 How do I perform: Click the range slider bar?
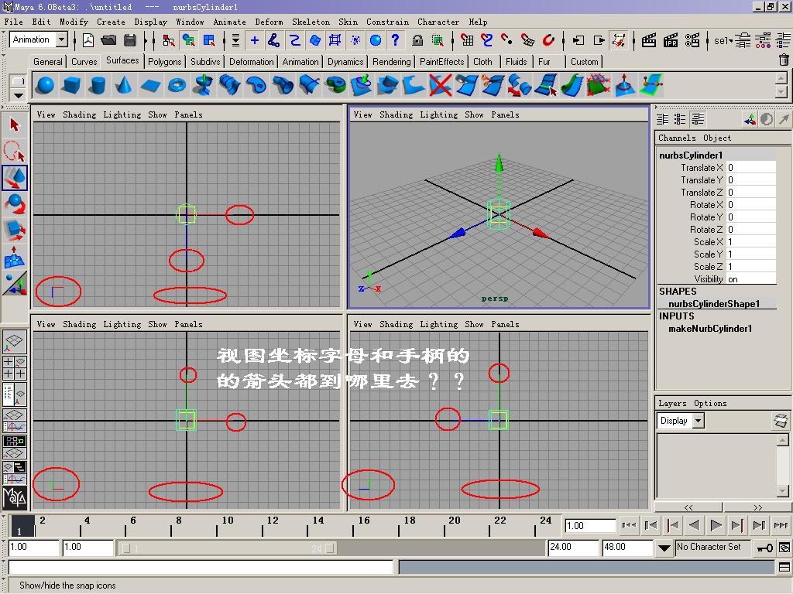pyautogui.click(x=228, y=548)
